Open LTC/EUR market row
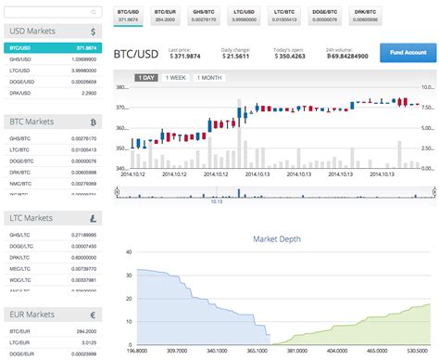Image resolution: width=439 pixels, height=360 pixels. tap(53, 342)
